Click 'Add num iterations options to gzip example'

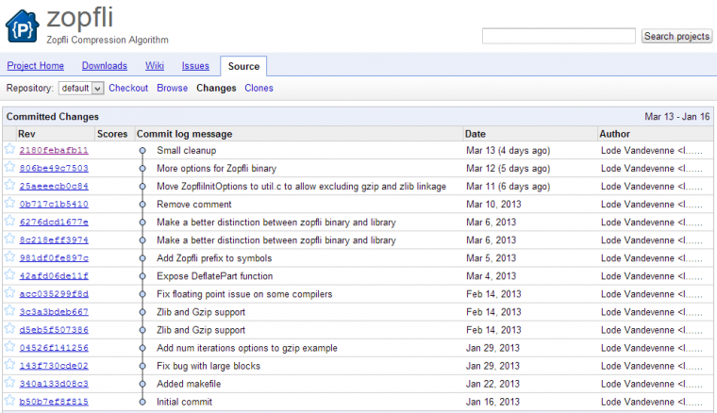pyautogui.click(x=247, y=348)
